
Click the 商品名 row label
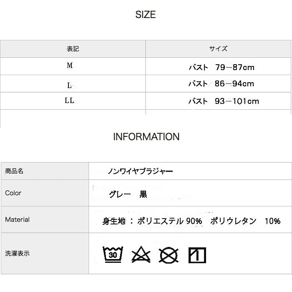14,171
